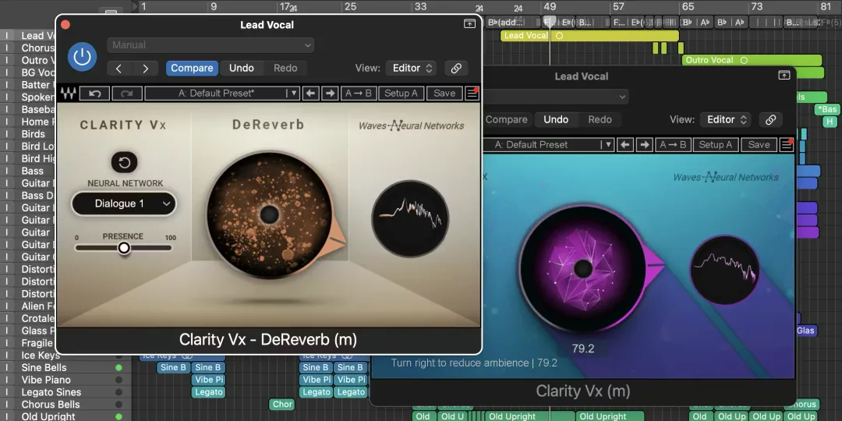Viewport: 842px width, 421px height.
Task: Pop out the DeReverb window via top-right icon
Action: click(x=469, y=23)
